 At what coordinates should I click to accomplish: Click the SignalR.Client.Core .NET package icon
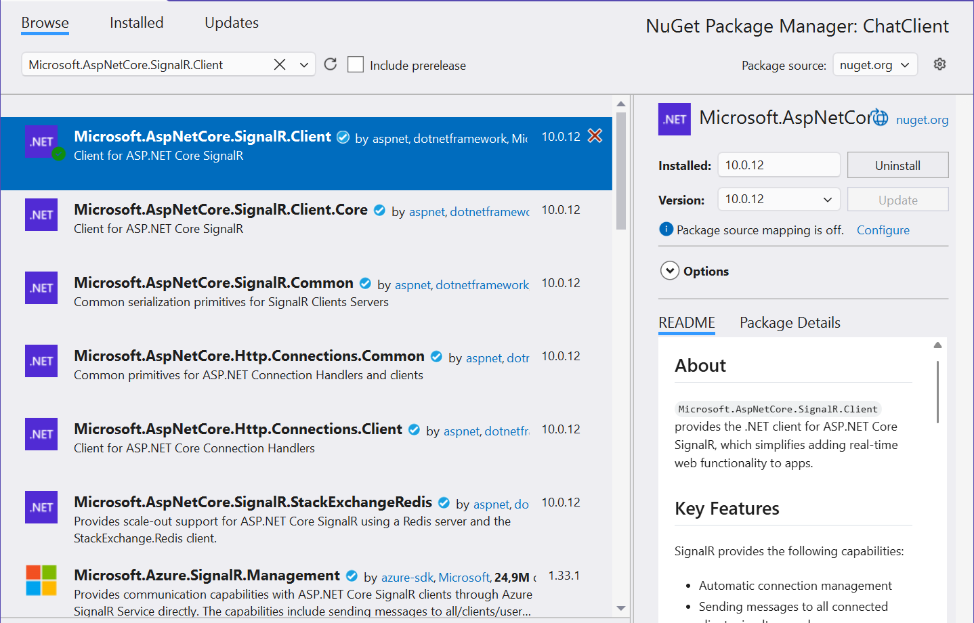(x=41, y=215)
